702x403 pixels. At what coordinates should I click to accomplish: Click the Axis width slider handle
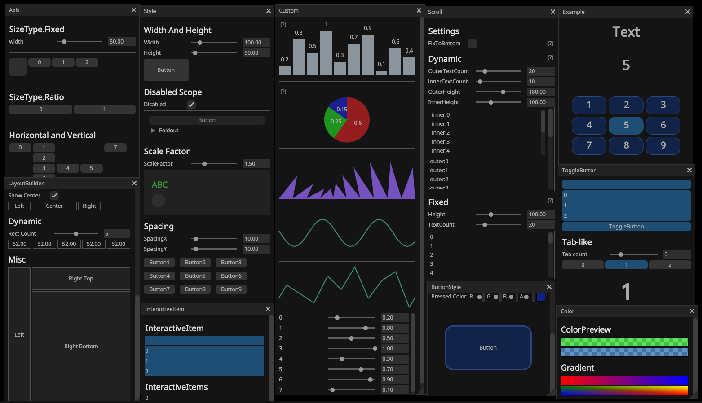coord(64,42)
